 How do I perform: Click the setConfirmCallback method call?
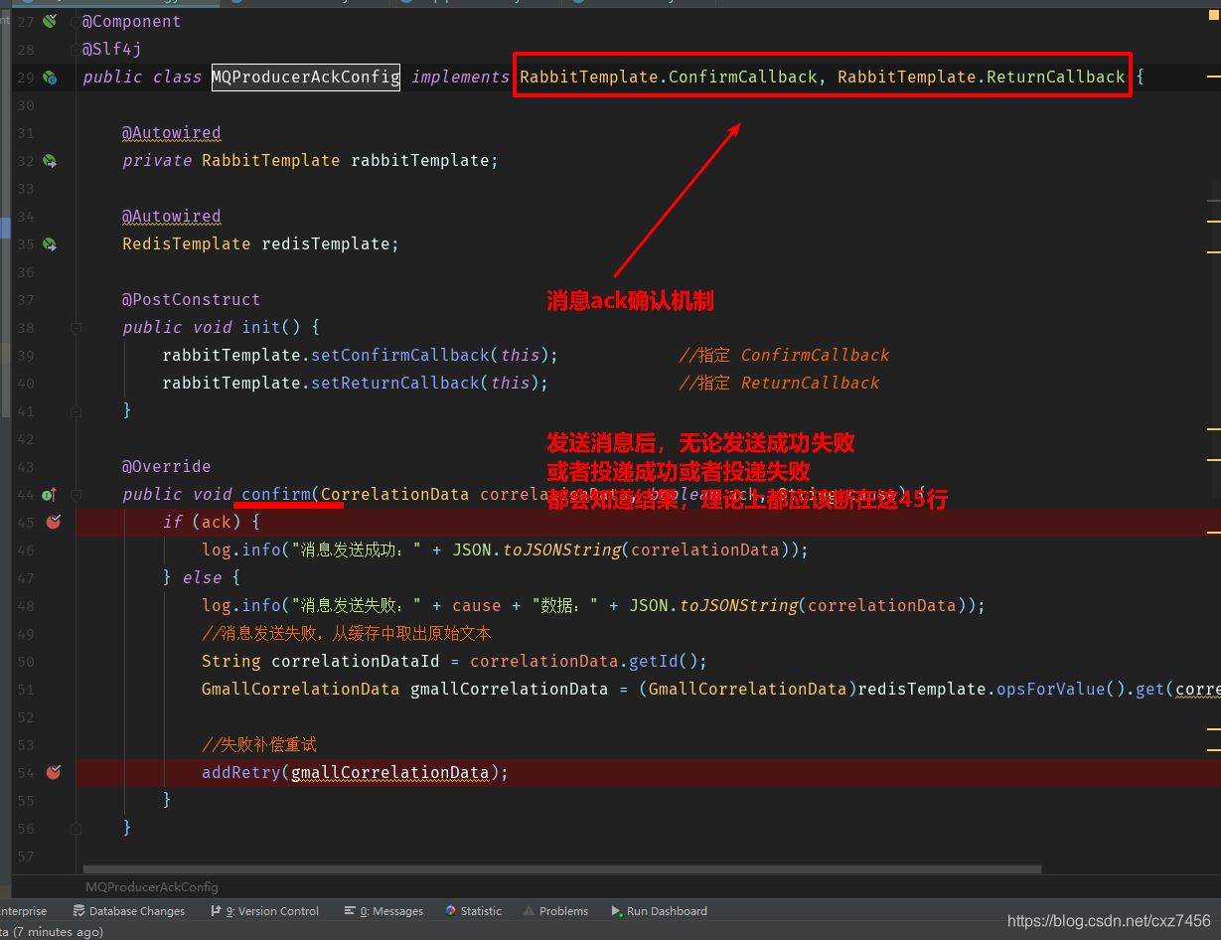click(x=400, y=355)
